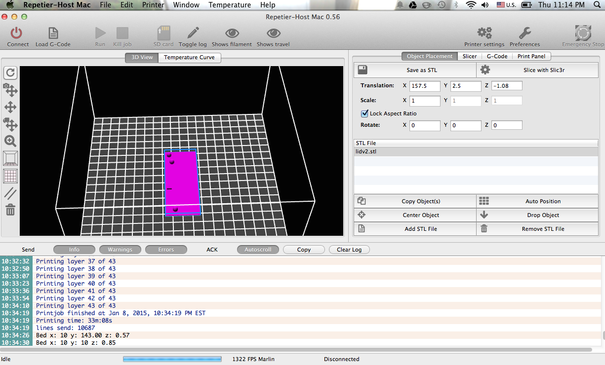Image resolution: width=605 pixels, height=365 pixels.
Task: Click the Translation X input field
Action: (425, 86)
